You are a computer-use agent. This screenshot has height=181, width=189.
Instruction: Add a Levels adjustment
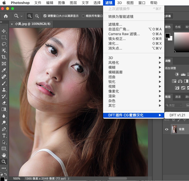[x=183, y=74]
